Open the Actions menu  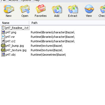[13, 1]
